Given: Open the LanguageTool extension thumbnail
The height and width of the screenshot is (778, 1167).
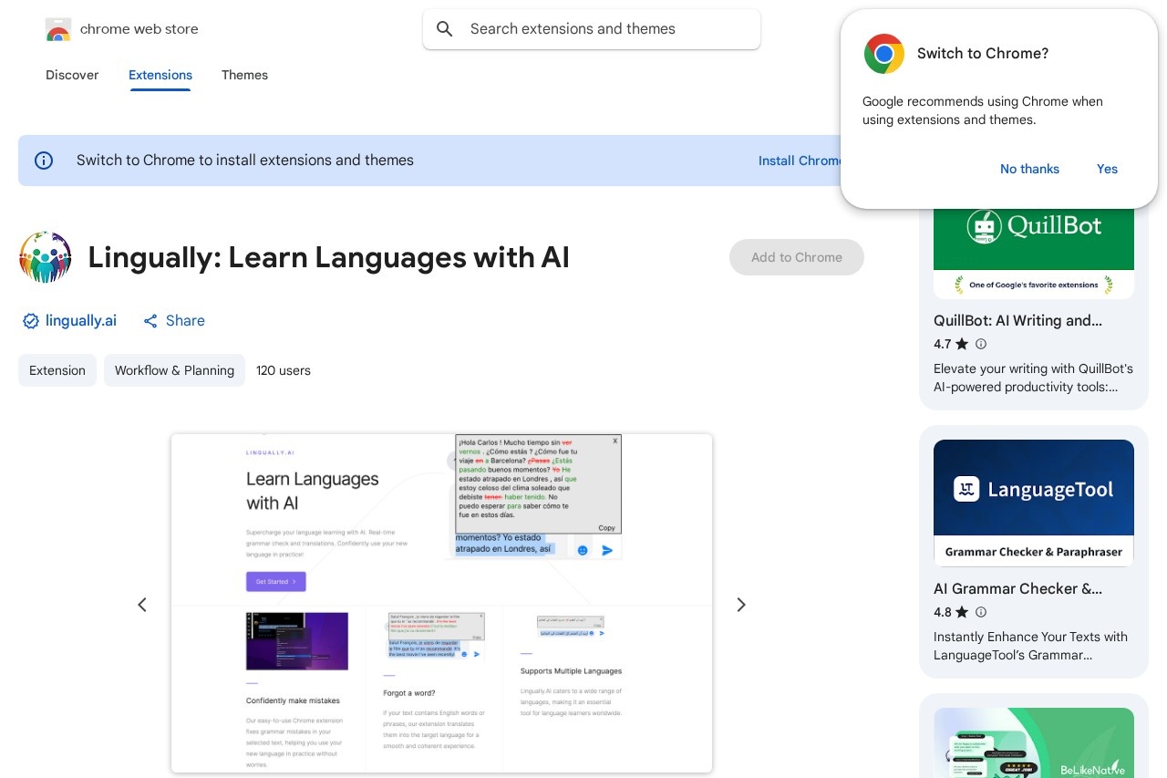Looking at the screenshot, I should (x=1034, y=503).
